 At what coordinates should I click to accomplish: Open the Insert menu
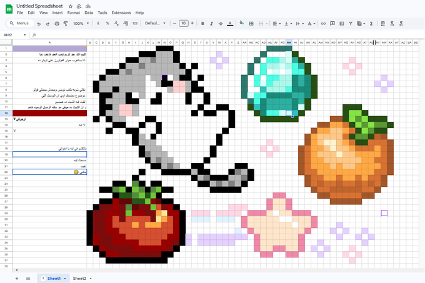coord(57,12)
